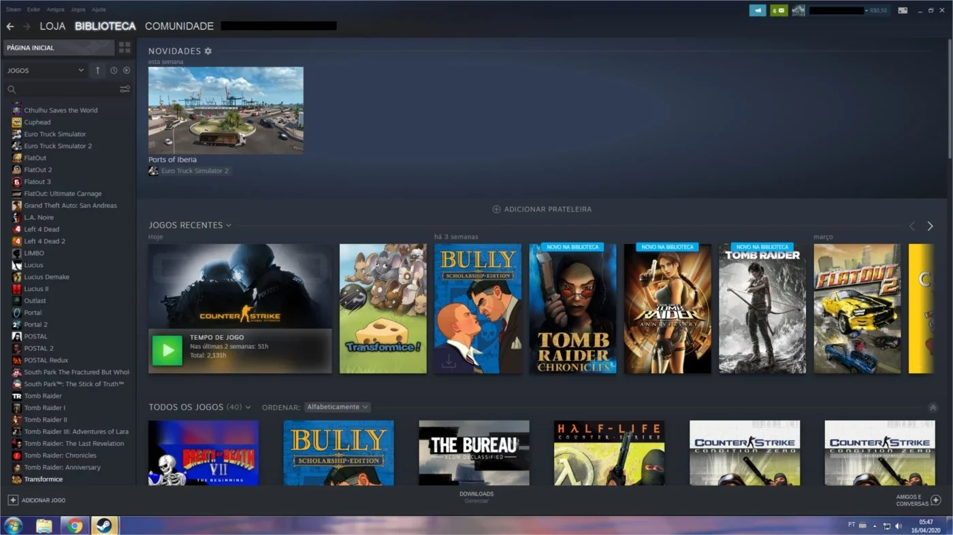Screen dimensions: 953x535
Task: Open Chrome from the Windows taskbar
Action: pos(74,525)
